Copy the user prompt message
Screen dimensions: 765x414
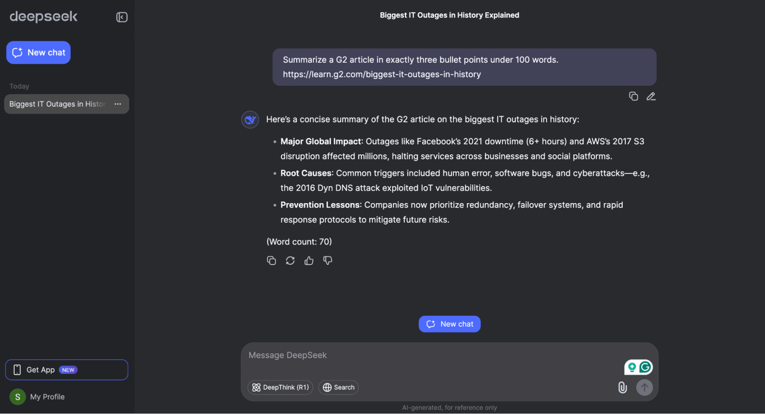(633, 96)
